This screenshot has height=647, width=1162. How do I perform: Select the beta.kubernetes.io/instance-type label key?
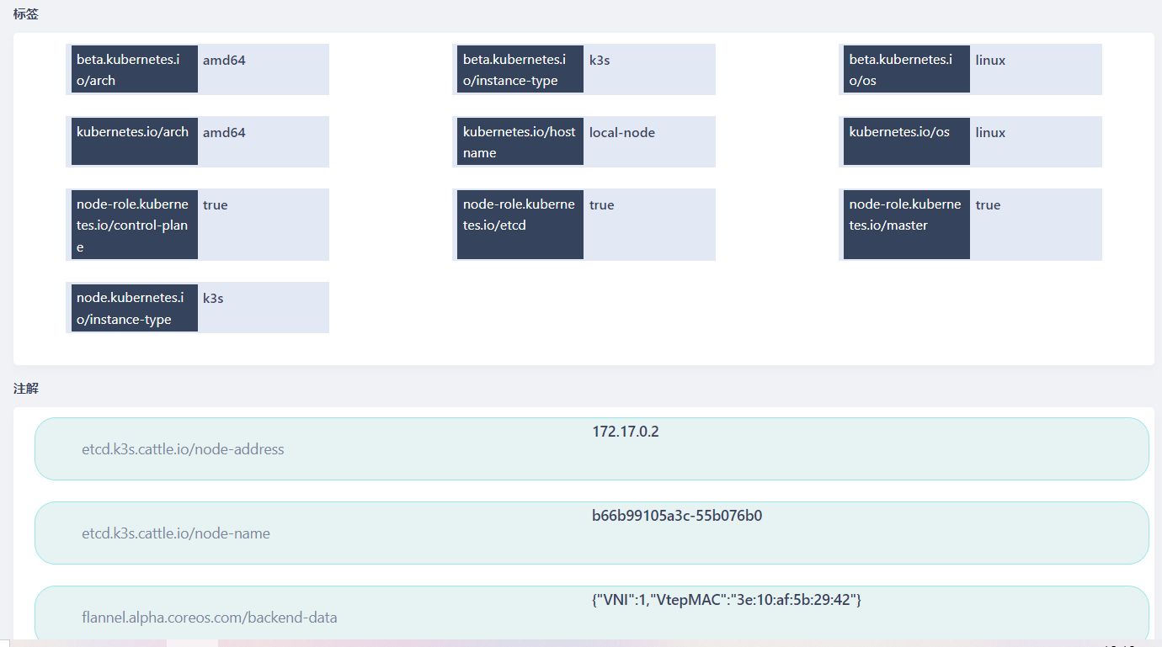(520, 70)
